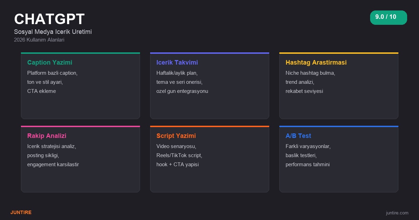
Task: Click the 'performans tahmini' line
Action: pyautogui.click(x=308, y=164)
